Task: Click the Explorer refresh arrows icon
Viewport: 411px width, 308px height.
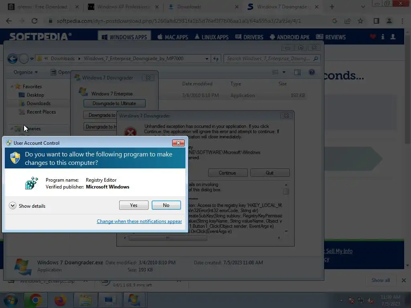Action: 216,59
